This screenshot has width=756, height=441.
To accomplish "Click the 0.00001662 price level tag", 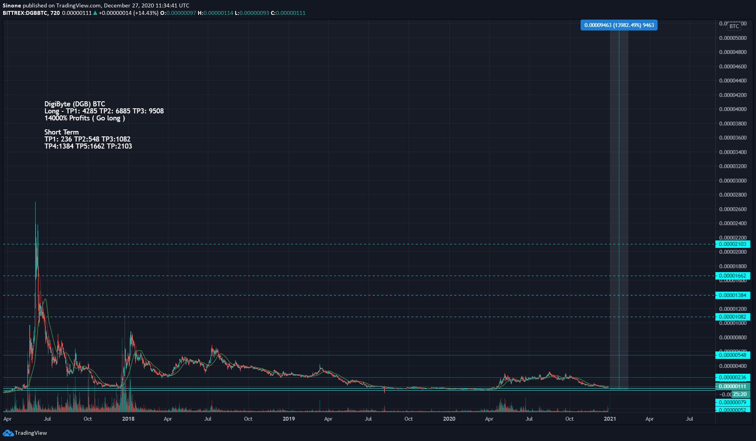I will pyautogui.click(x=733, y=276).
